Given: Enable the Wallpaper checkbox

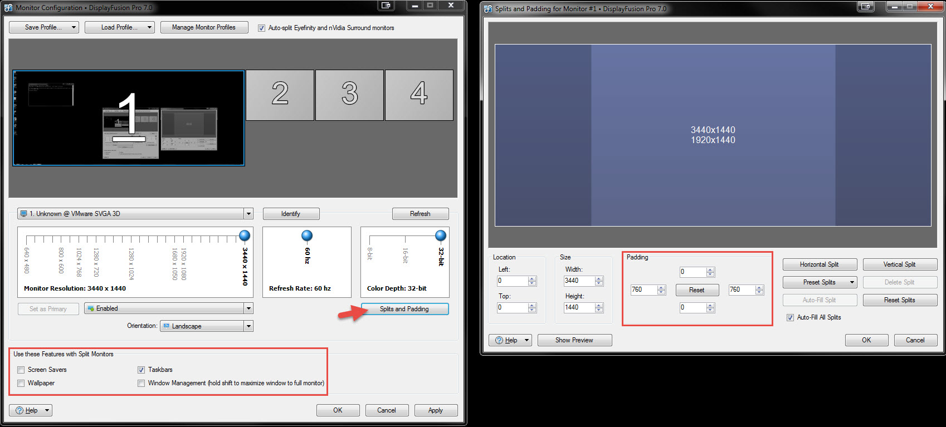Looking at the screenshot, I should pyautogui.click(x=21, y=383).
